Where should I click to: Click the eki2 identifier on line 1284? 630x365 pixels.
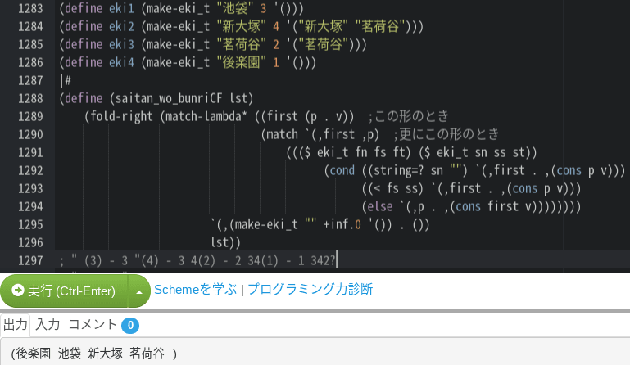tap(121, 26)
